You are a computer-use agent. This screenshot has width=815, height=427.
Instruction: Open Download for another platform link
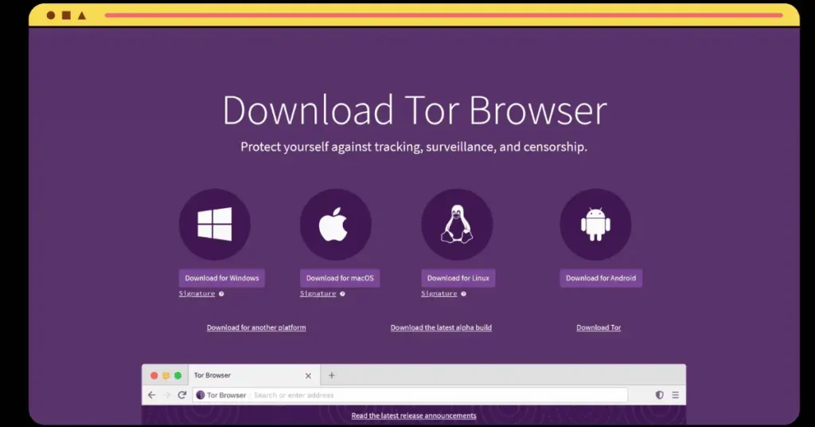tap(256, 327)
